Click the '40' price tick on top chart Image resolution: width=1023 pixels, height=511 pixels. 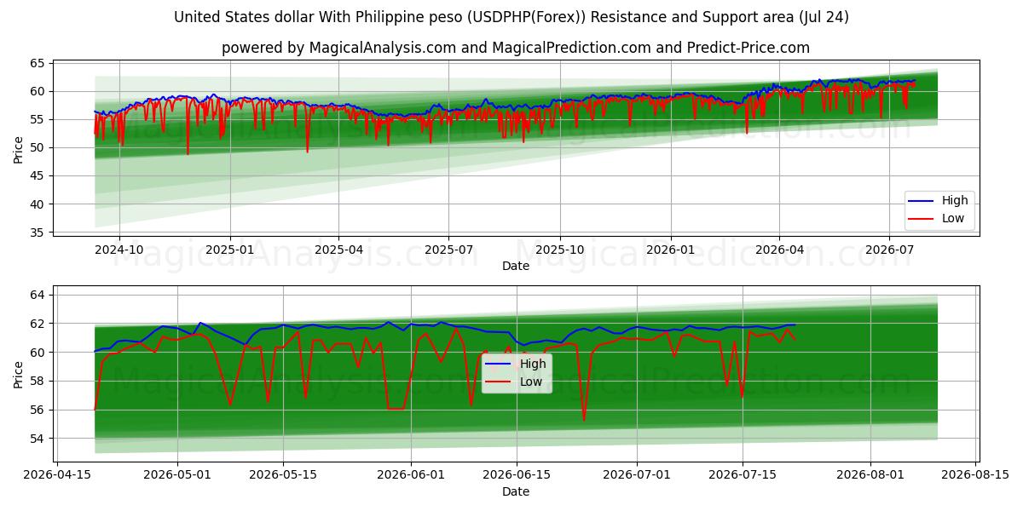(x=38, y=204)
